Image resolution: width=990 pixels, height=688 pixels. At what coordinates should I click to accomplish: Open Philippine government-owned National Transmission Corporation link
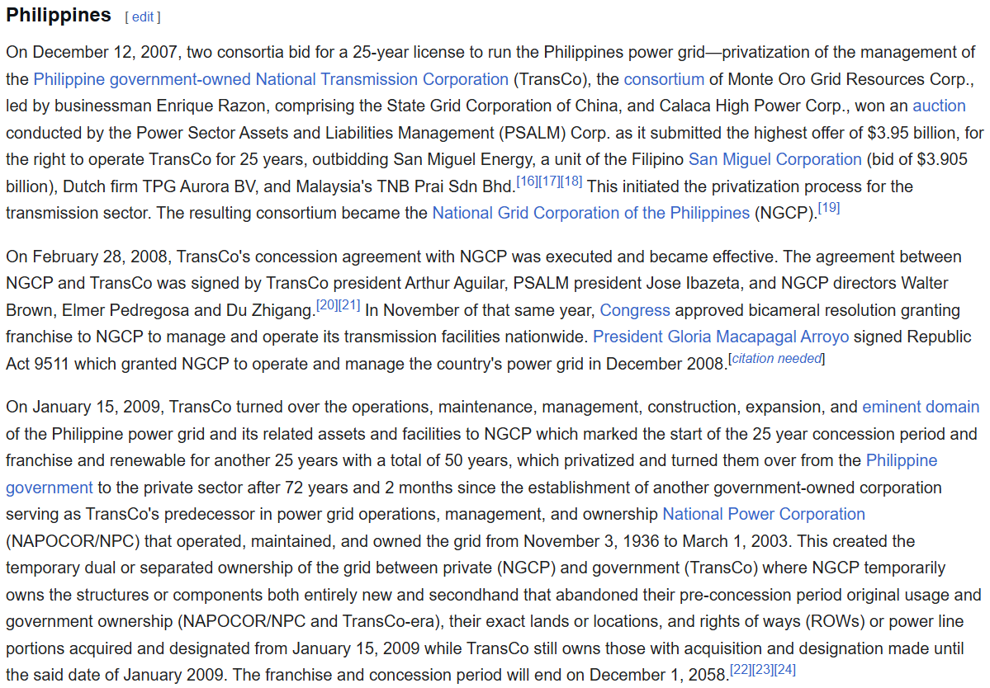pyautogui.click(x=271, y=79)
